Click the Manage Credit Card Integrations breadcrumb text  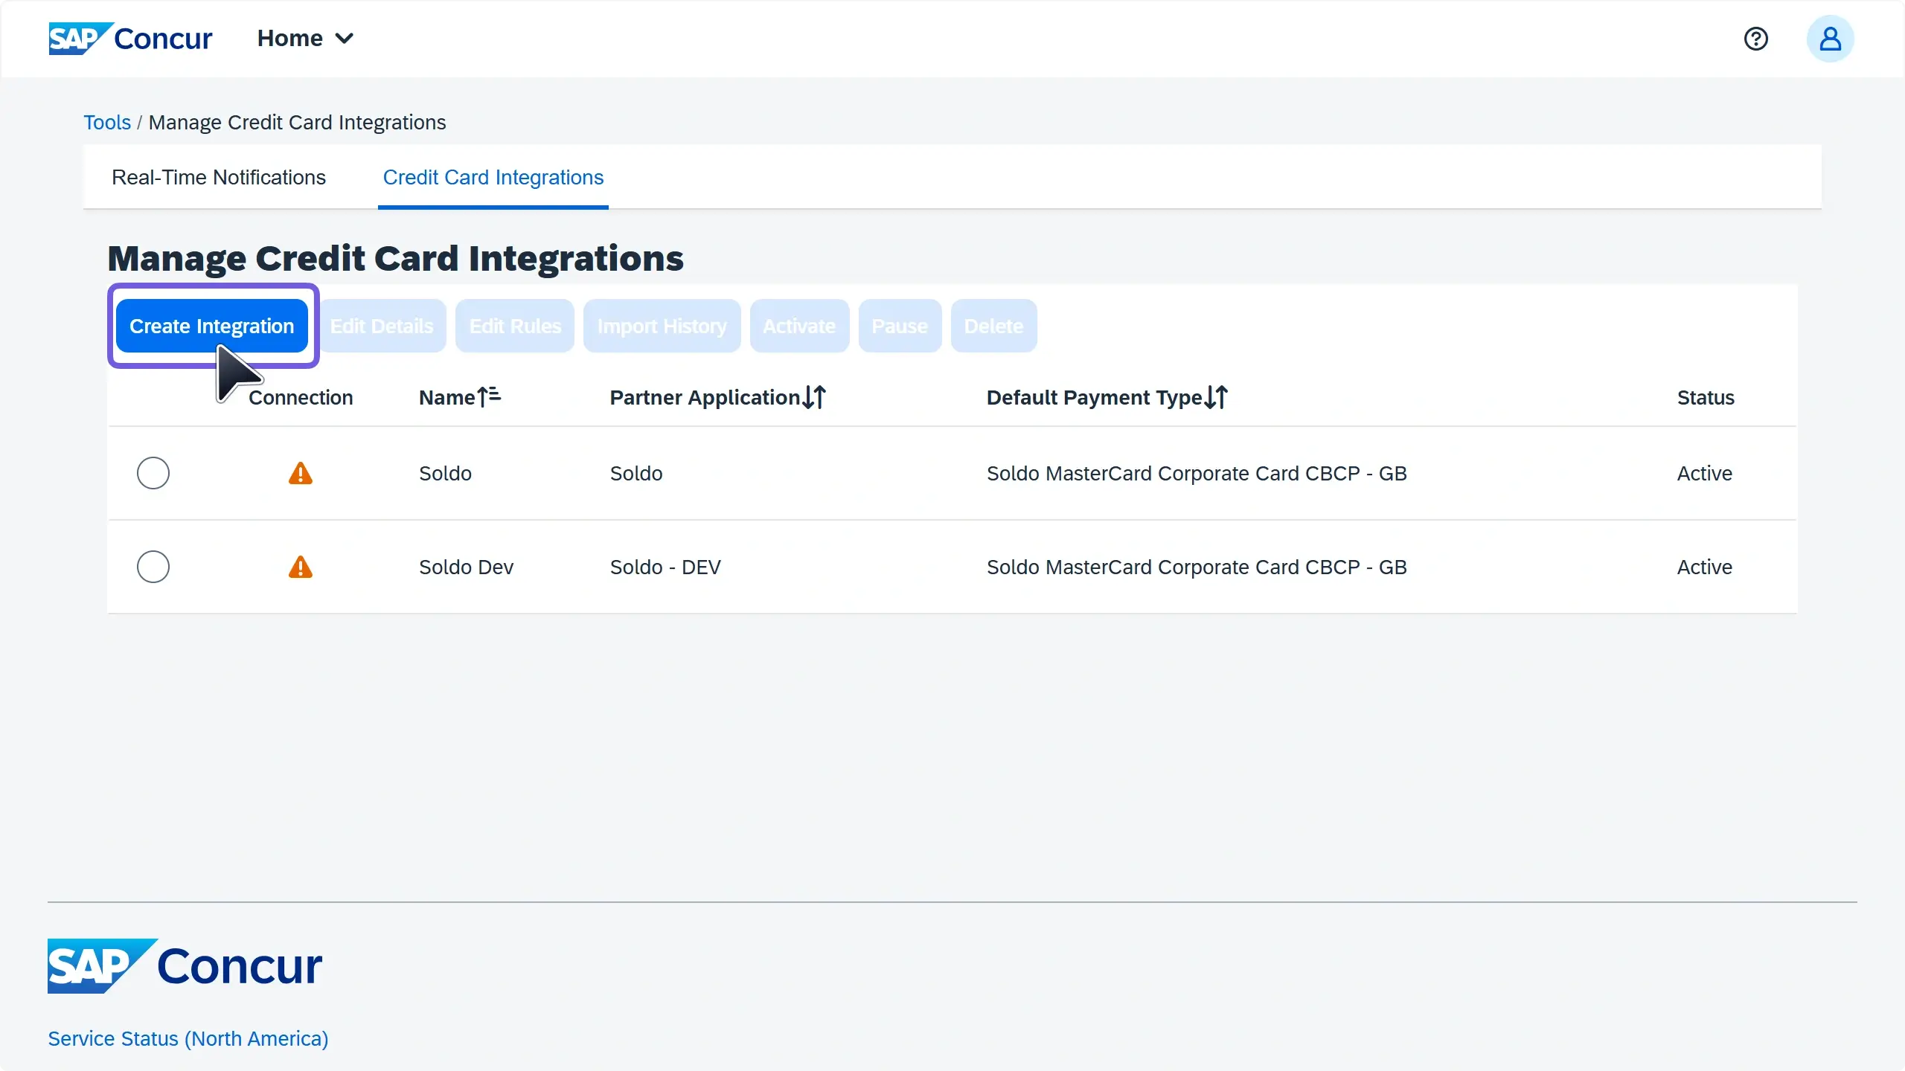(x=297, y=122)
